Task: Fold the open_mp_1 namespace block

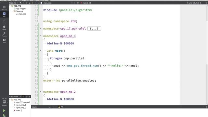Action: 41,36
